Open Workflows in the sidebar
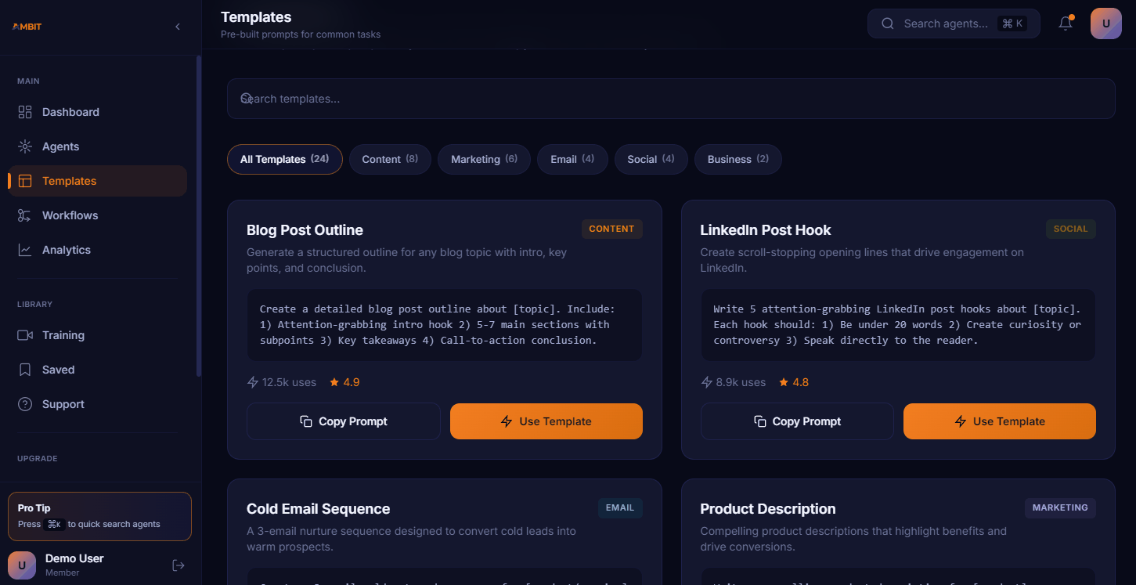 [70, 215]
